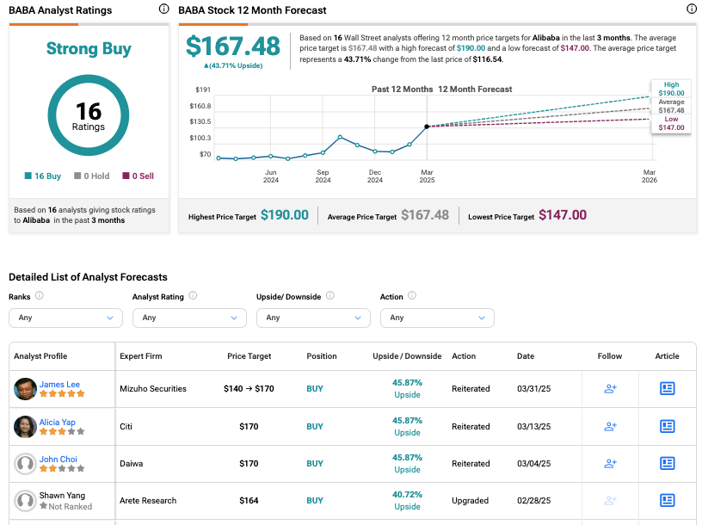
Task: Click the Lowest Price Target $147.00 value
Action: [563, 215]
